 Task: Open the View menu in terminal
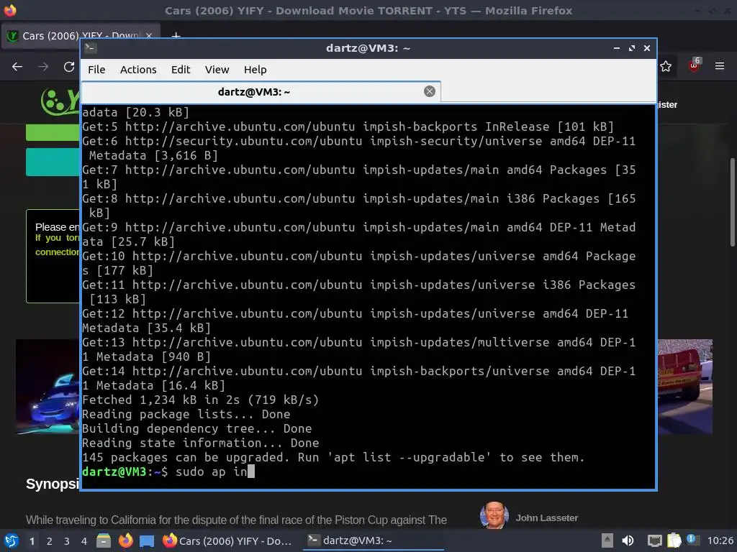point(217,70)
